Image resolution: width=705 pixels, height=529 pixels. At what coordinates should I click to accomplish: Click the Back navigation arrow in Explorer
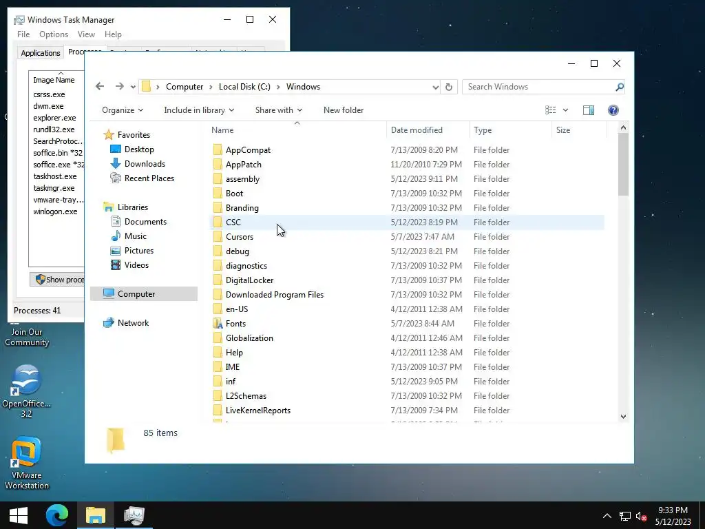(100, 86)
